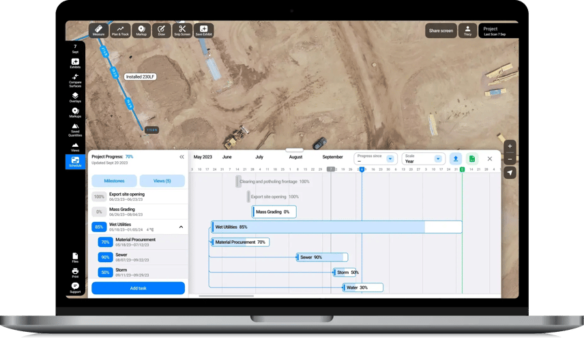Click the Mass Grading 0% Gantt bar
This screenshot has width=584, height=338.
(x=274, y=212)
